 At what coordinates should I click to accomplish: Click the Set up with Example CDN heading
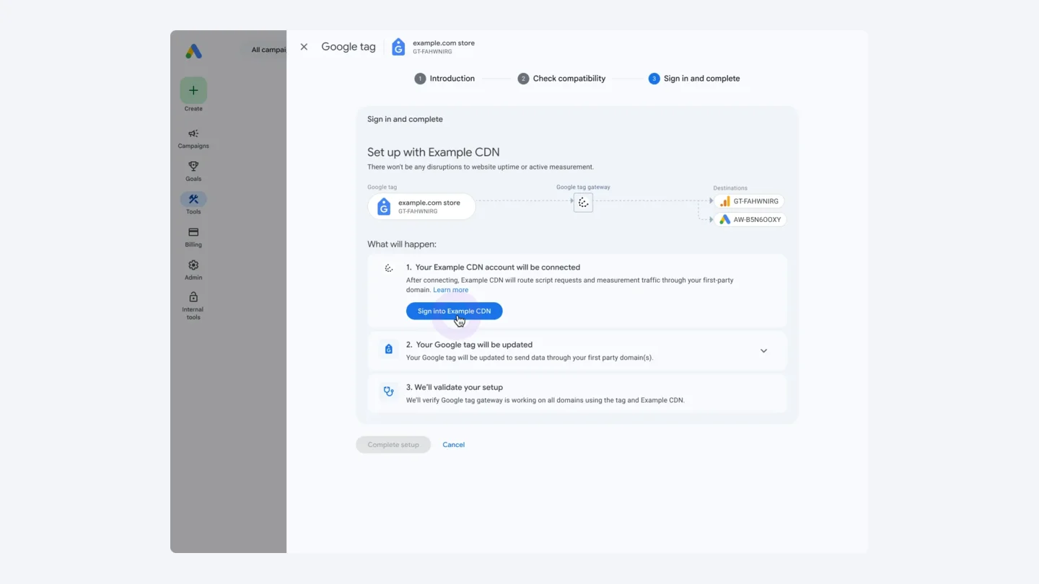coord(433,152)
